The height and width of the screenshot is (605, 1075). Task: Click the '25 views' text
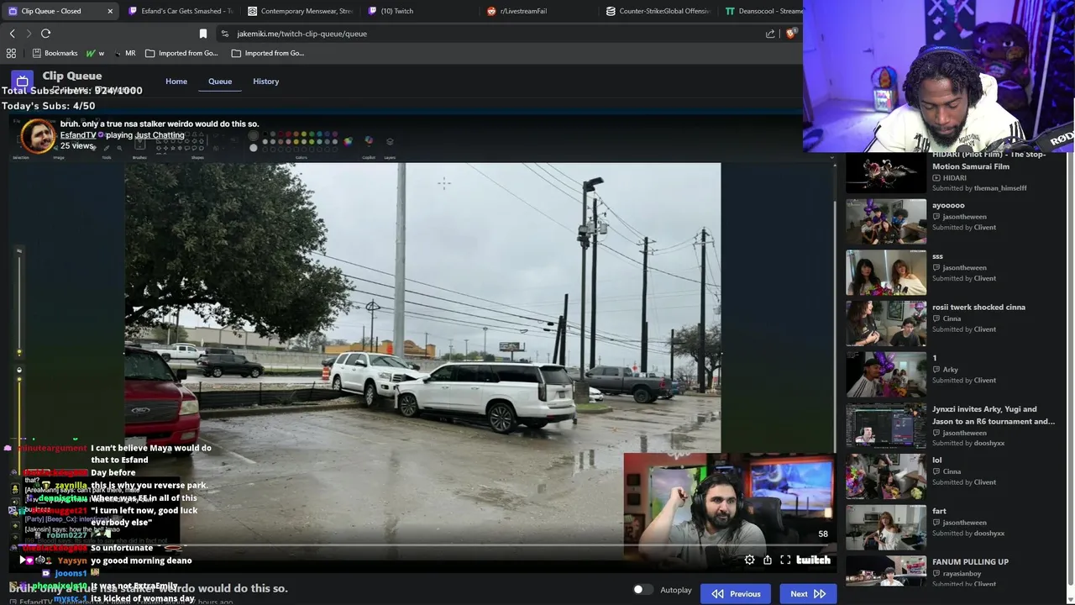point(77,145)
